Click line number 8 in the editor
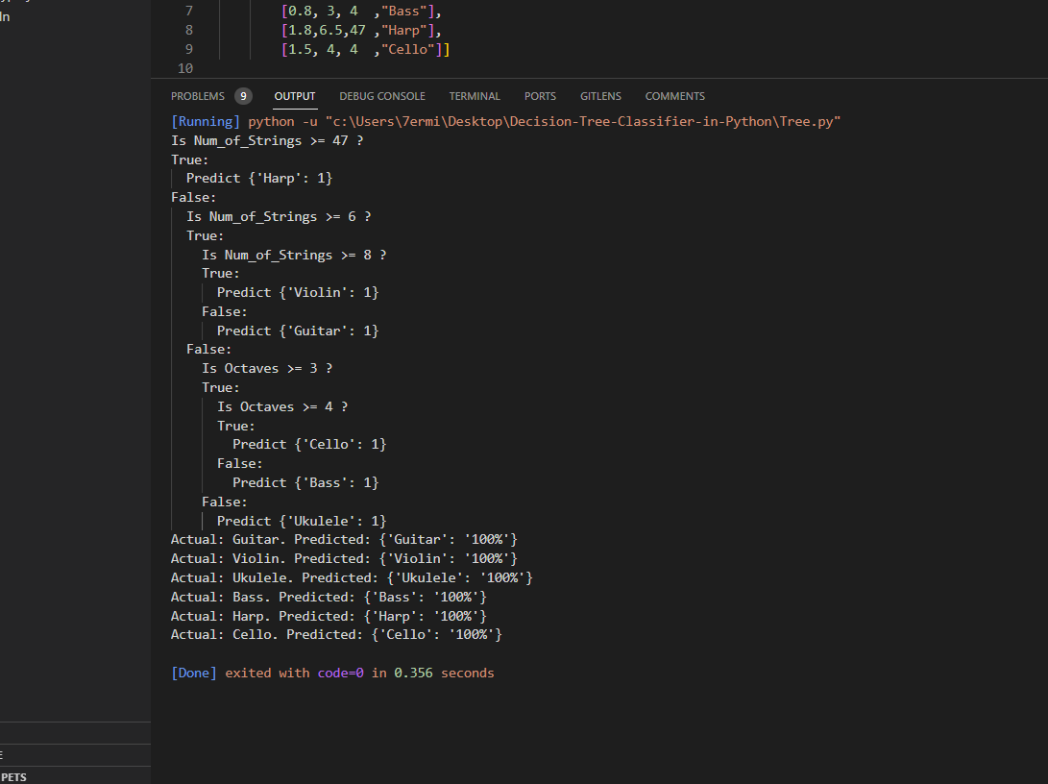Screen dimensions: 1048x784 (x=188, y=30)
